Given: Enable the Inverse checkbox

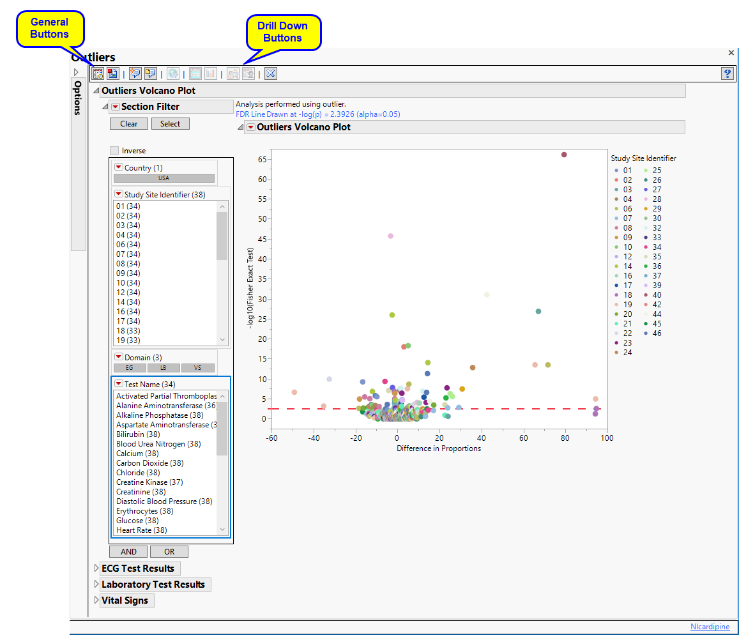Looking at the screenshot, I should (114, 151).
